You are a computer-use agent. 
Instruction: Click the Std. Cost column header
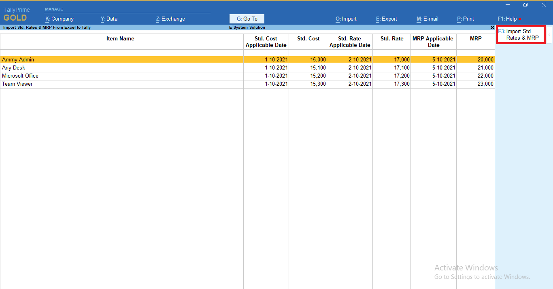pos(308,38)
